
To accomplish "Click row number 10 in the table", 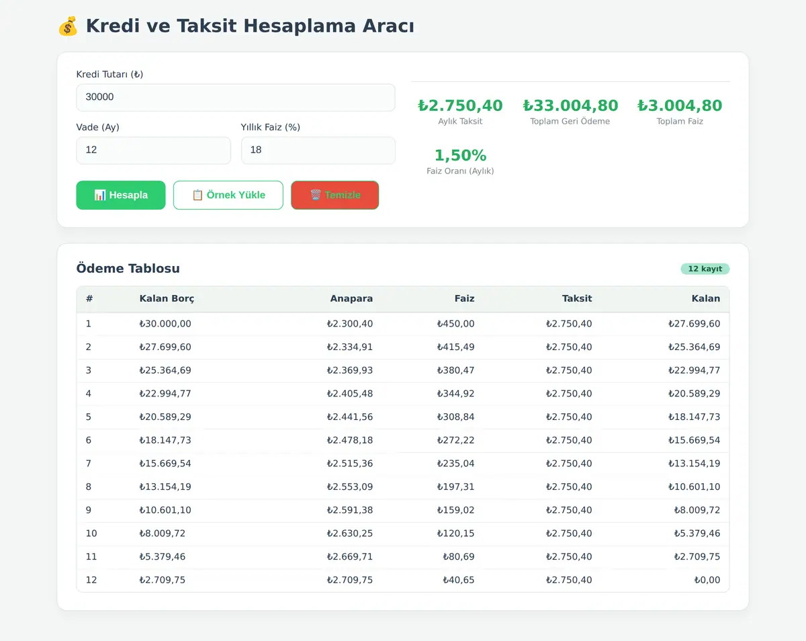I will (91, 533).
